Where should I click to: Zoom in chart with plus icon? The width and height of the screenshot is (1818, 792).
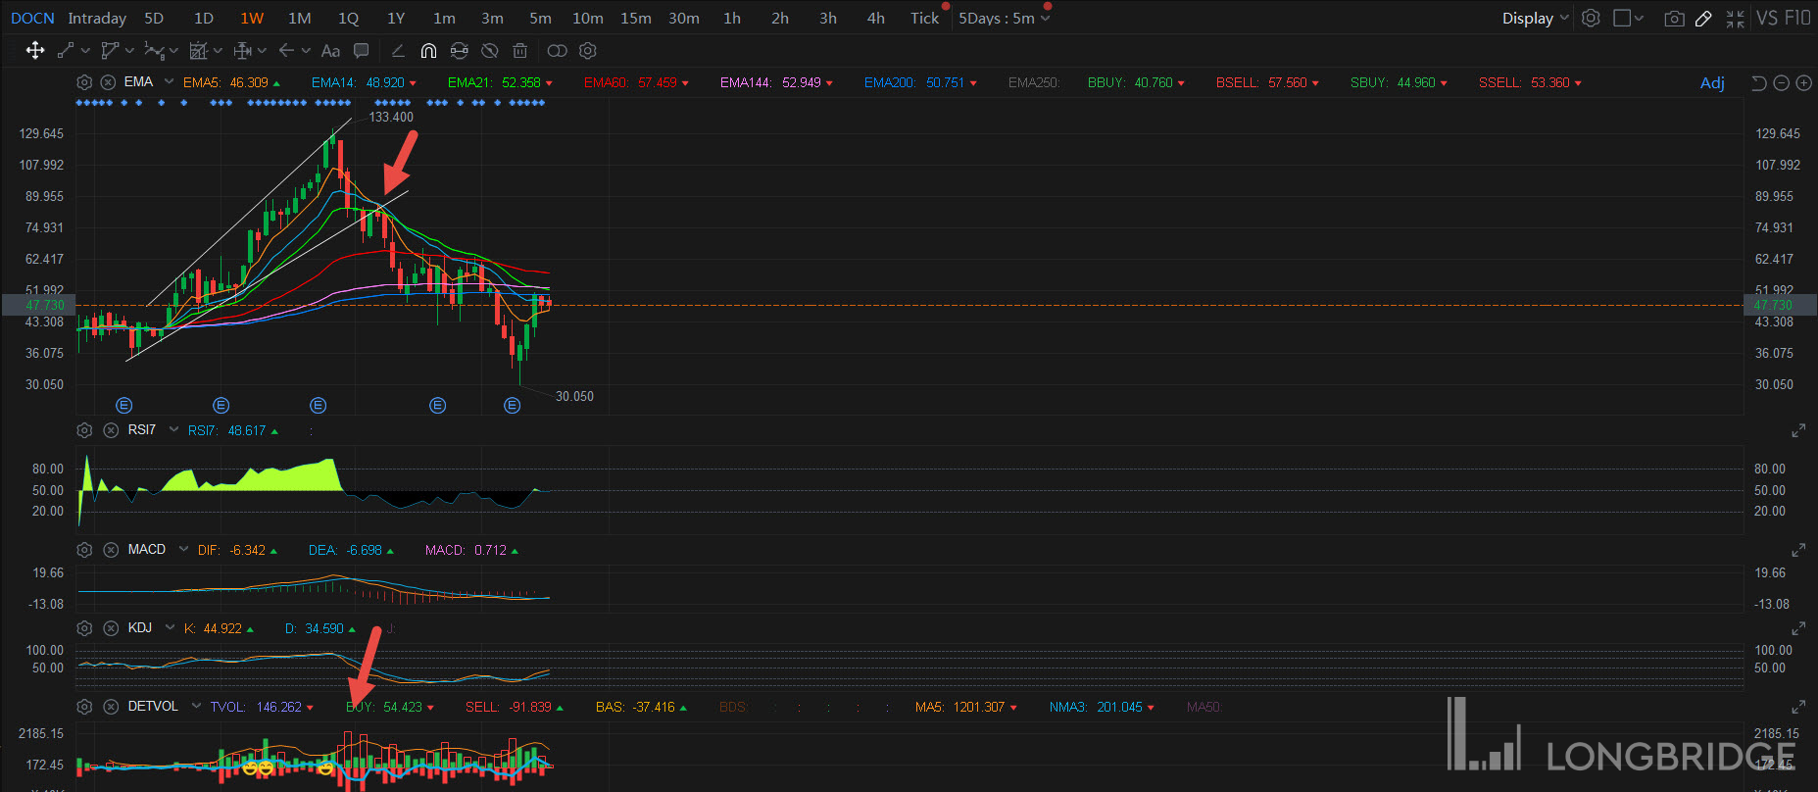[1803, 83]
